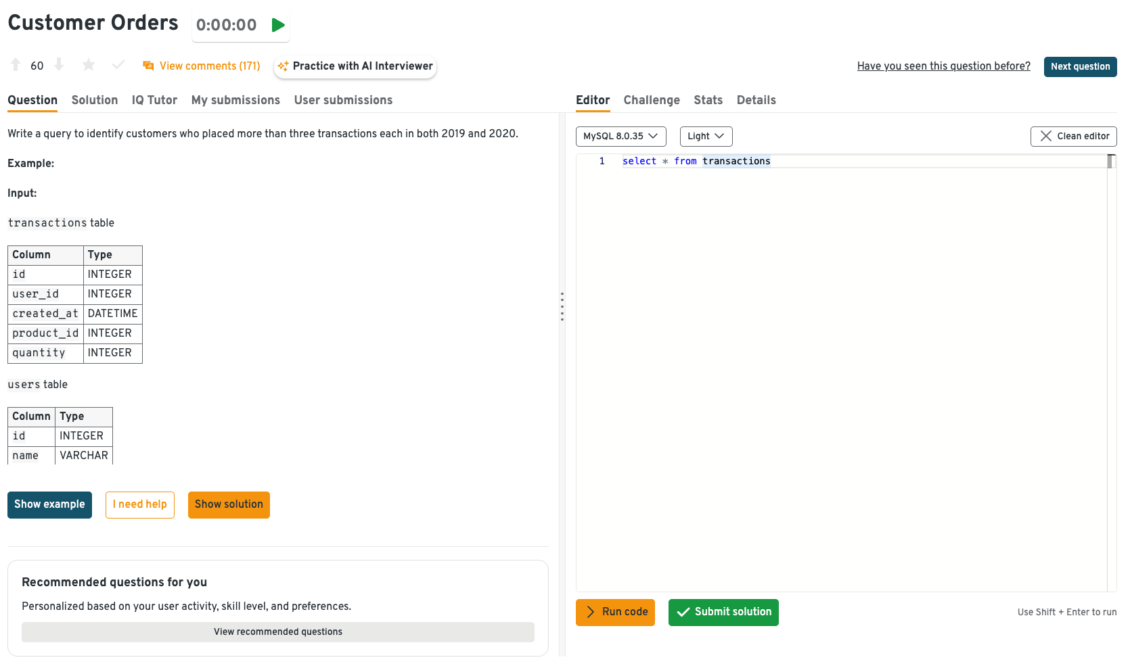Click 'Have you seen this question before?' link
This screenshot has height=668, width=1130.
click(943, 66)
